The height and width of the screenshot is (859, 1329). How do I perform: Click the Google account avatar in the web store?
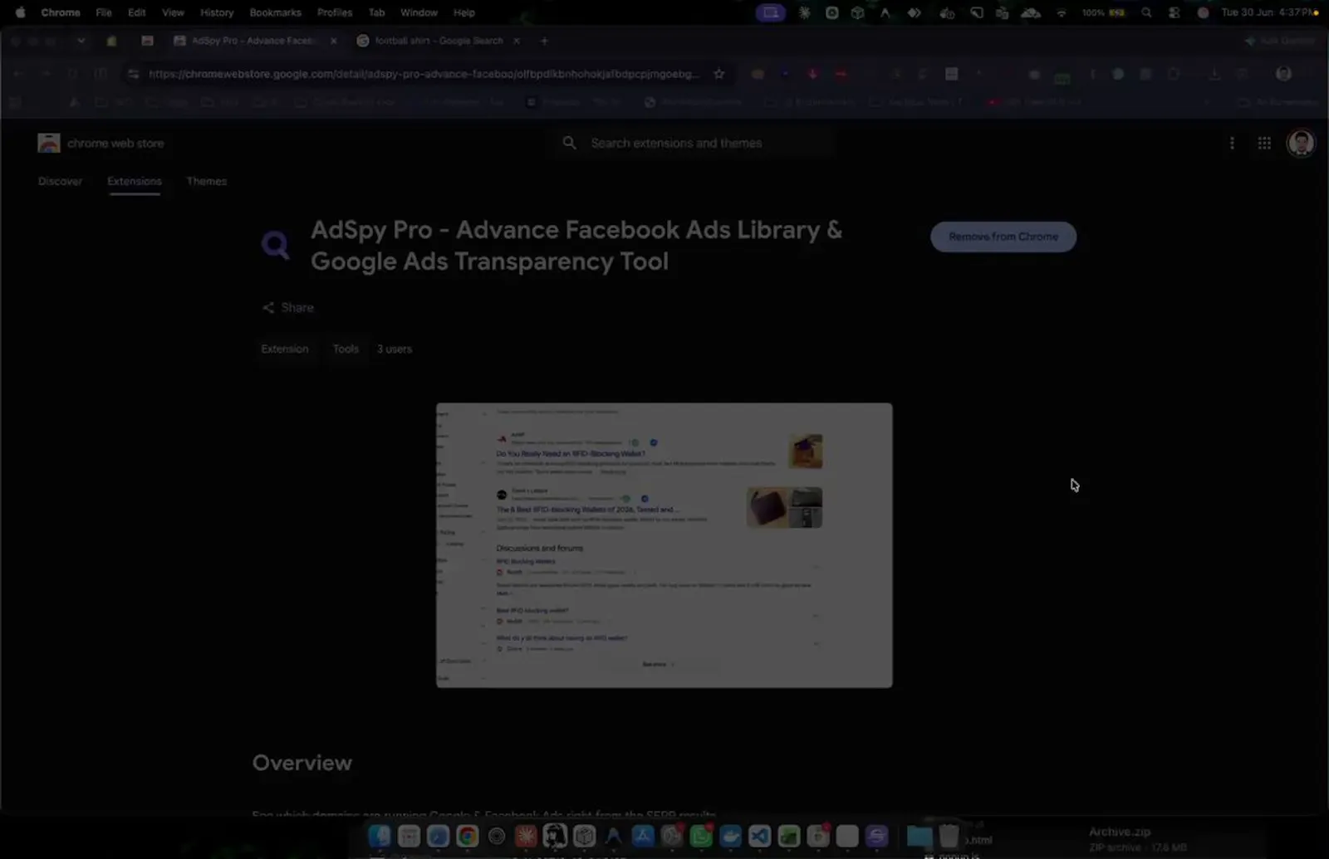(x=1301, y=143)
